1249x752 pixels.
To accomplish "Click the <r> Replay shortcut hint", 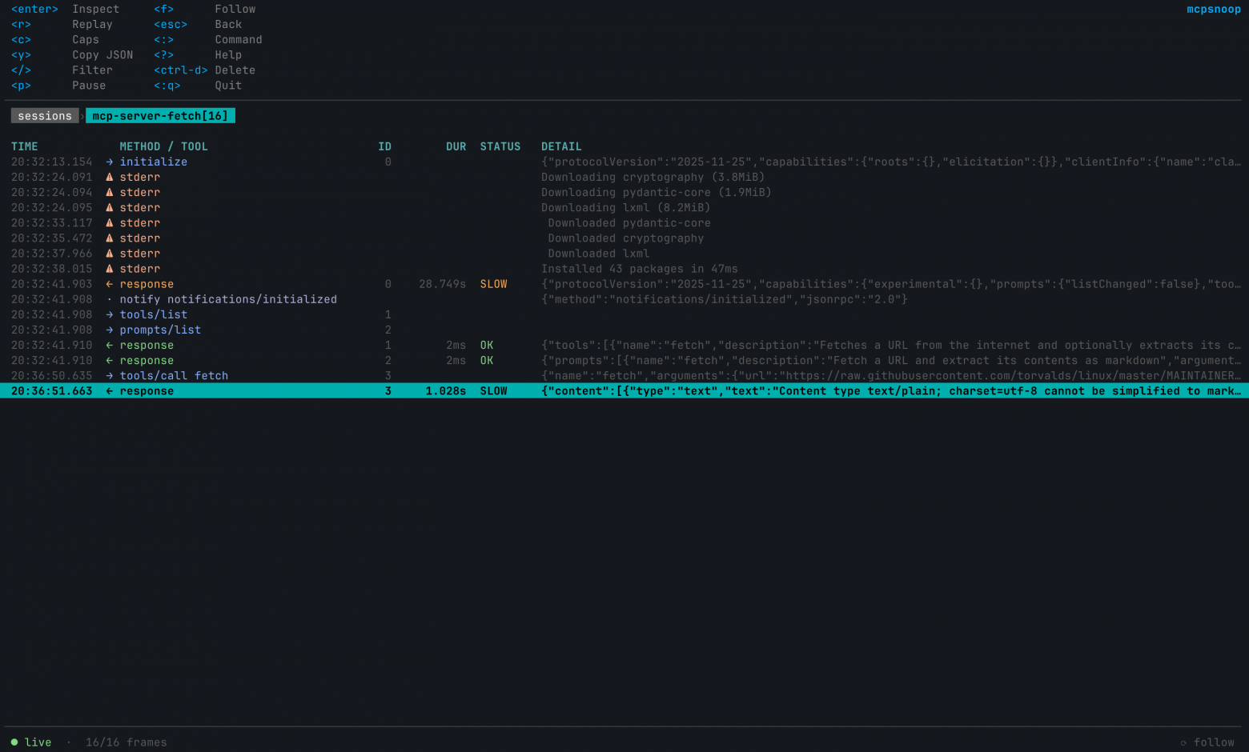I will pos(62,24).
